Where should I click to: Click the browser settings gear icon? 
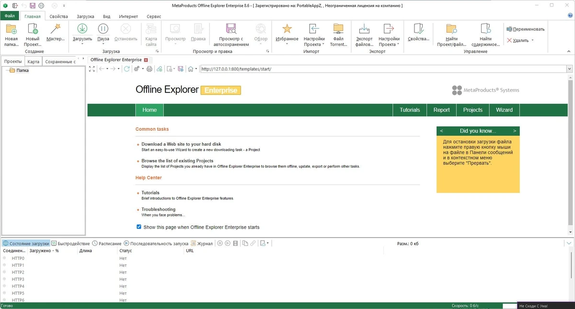click(x=137, y=69)
